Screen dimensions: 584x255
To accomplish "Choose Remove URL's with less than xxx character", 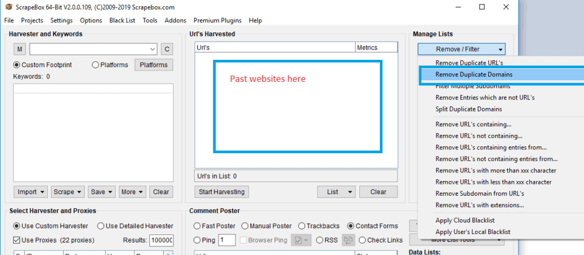I will pos(493,182).
